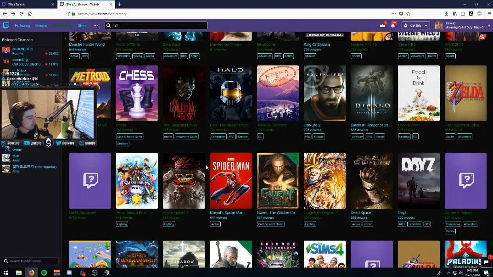Click the Super Smash Bros. Wii U box art

coord(137,181)
